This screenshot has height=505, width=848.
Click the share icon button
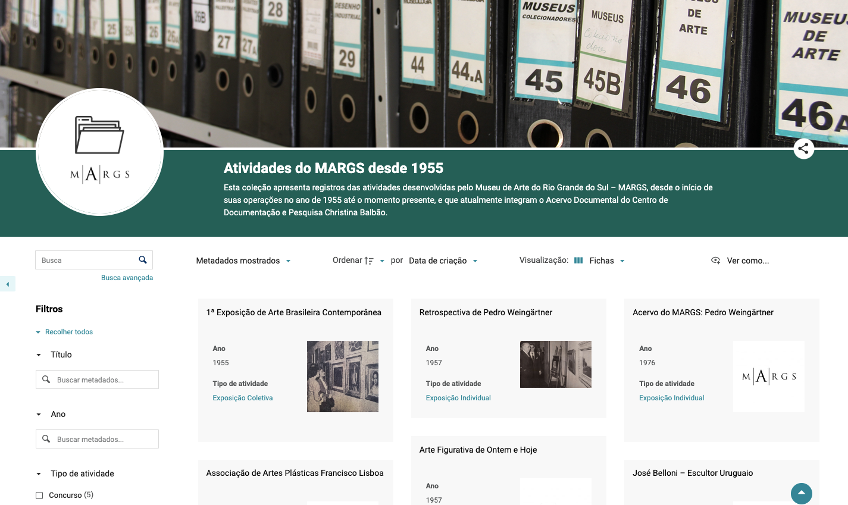point(803,149)
